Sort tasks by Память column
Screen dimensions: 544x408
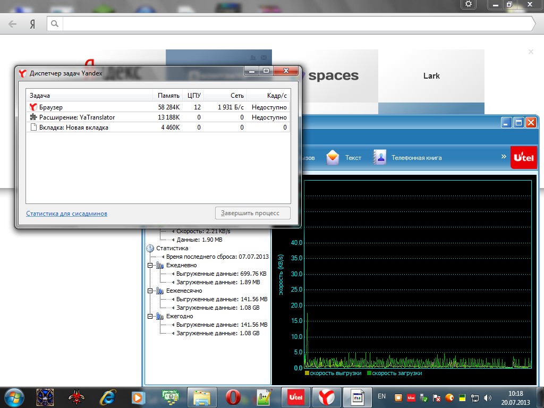click(x=168, y=96)
